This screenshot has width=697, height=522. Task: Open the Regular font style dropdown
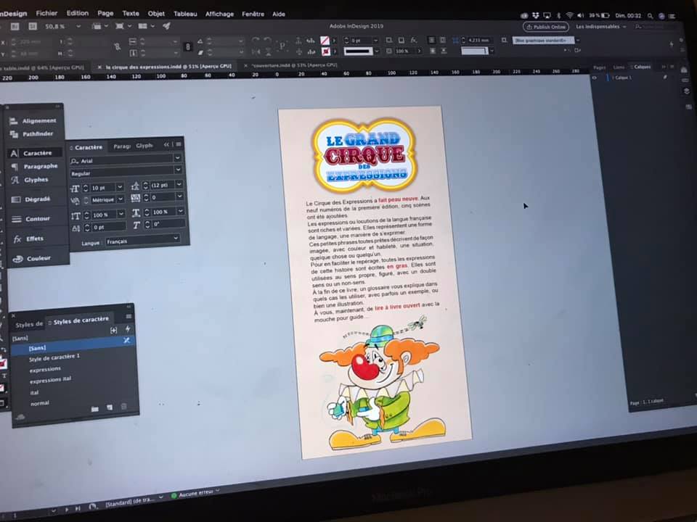click(179, 170)
